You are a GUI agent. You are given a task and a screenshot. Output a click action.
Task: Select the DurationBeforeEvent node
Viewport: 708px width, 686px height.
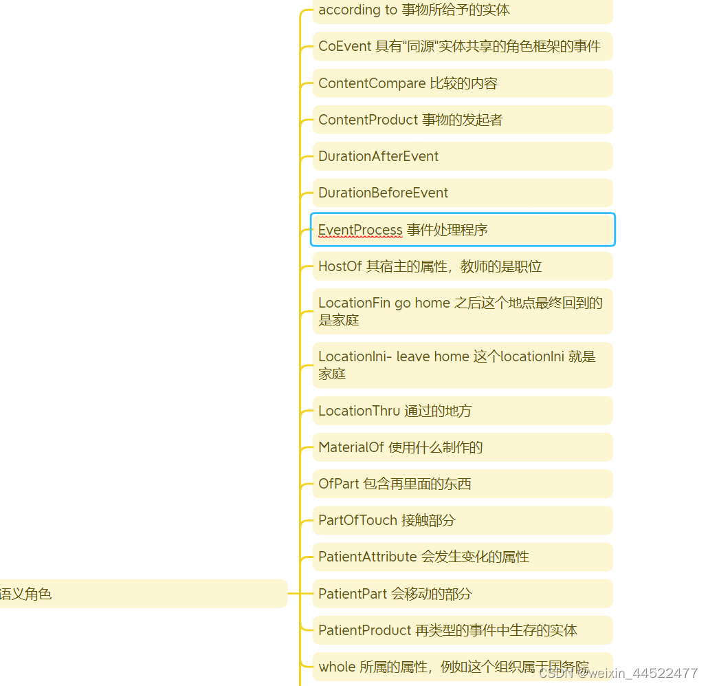click(x=463, y=193)
